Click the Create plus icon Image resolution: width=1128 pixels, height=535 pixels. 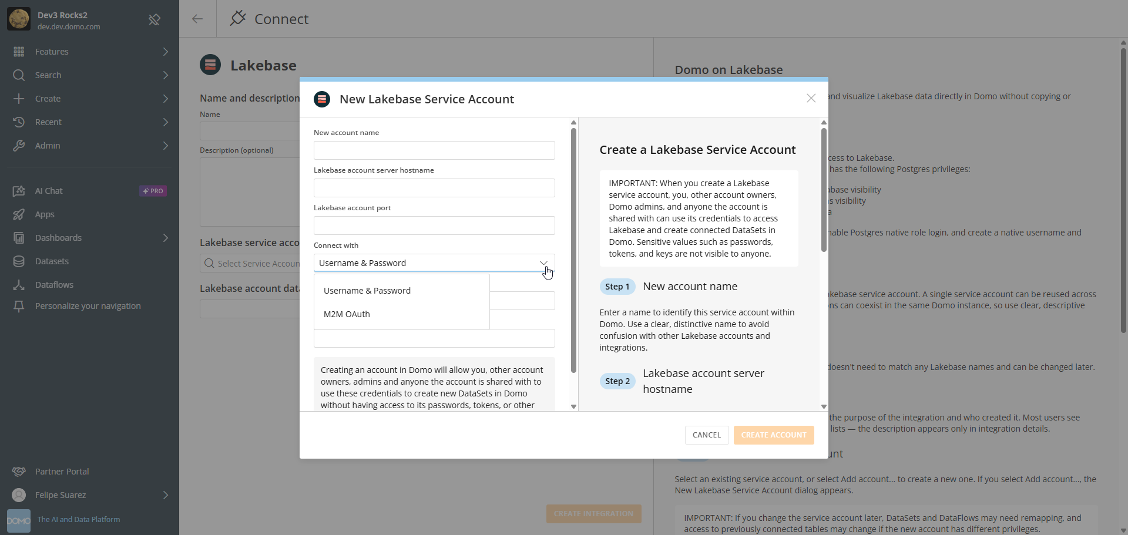pyautogui.click(x=19, y=99)
